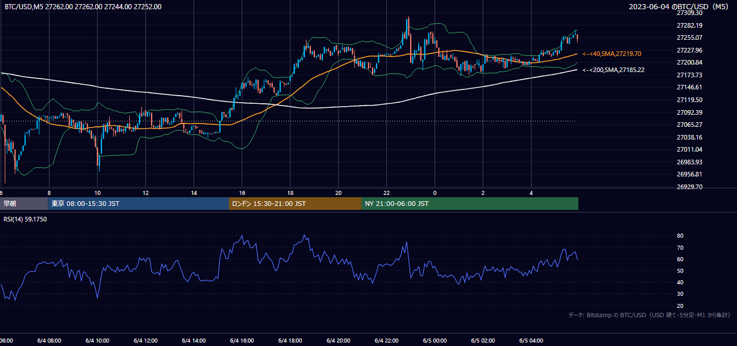The width and height of the screenshot is (737, 346).
Task: Click hour tick 20 under price chart
Action: coord(339,193)
